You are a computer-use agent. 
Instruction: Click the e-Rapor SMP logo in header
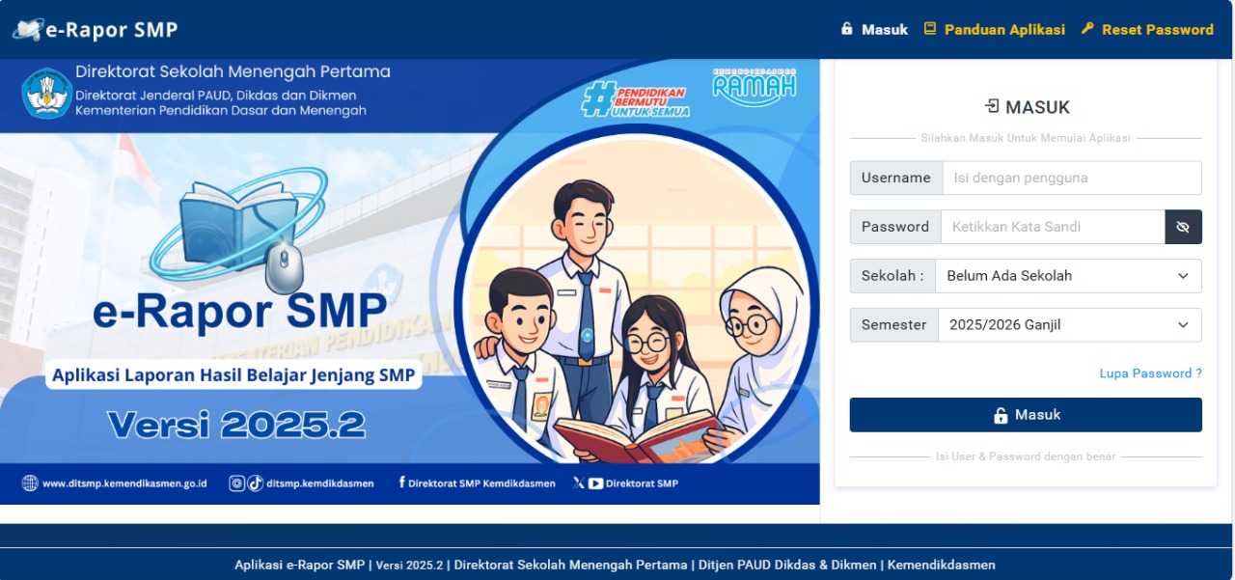click(x=95, y=29)
